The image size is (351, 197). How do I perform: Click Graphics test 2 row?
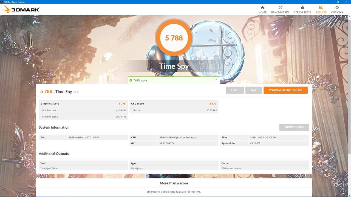coord(83,117)
